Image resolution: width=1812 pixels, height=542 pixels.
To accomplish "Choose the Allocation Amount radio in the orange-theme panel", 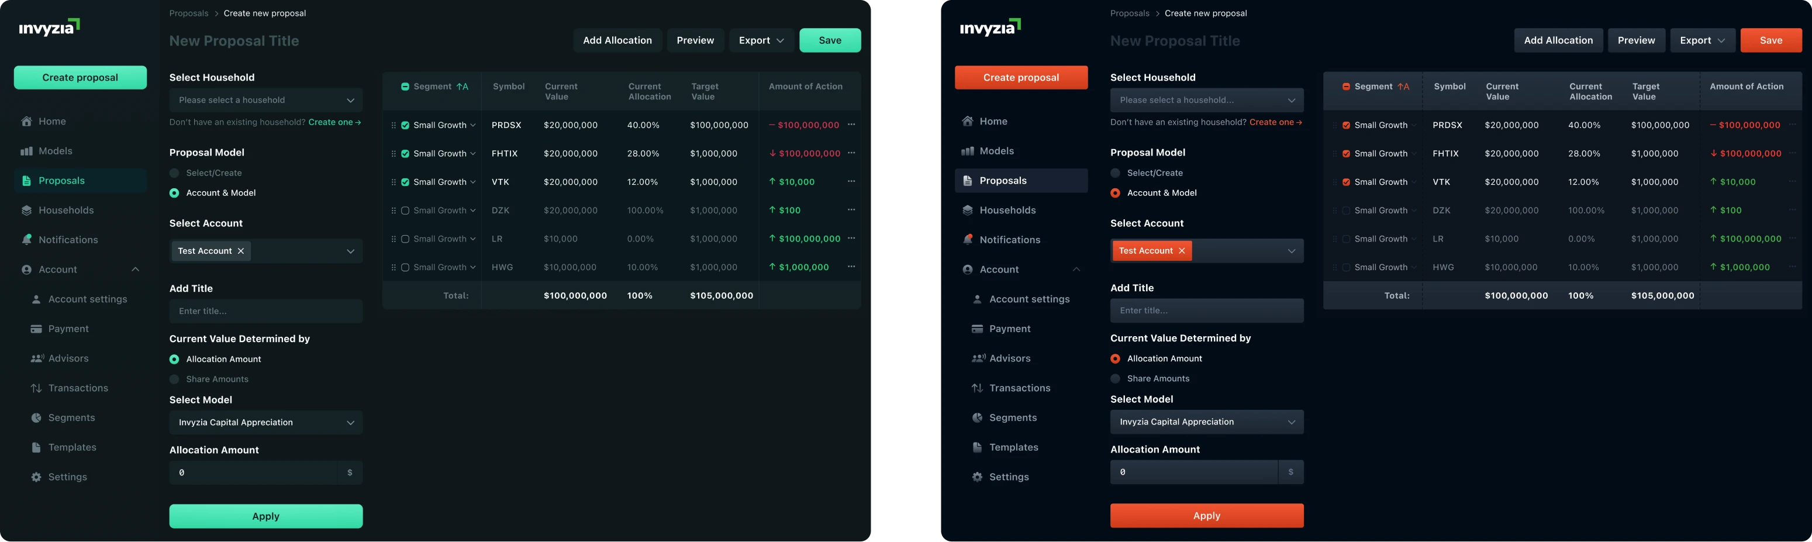I will click(1115, 358).
